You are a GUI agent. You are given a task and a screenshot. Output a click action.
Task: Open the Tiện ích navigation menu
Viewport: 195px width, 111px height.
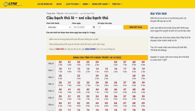pos(117,4)
